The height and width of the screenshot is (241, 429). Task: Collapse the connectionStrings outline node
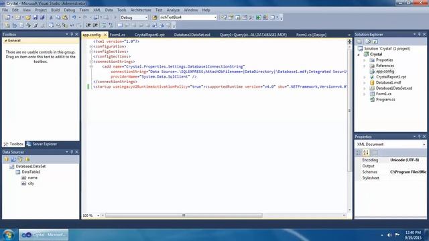tap(91, 62)
